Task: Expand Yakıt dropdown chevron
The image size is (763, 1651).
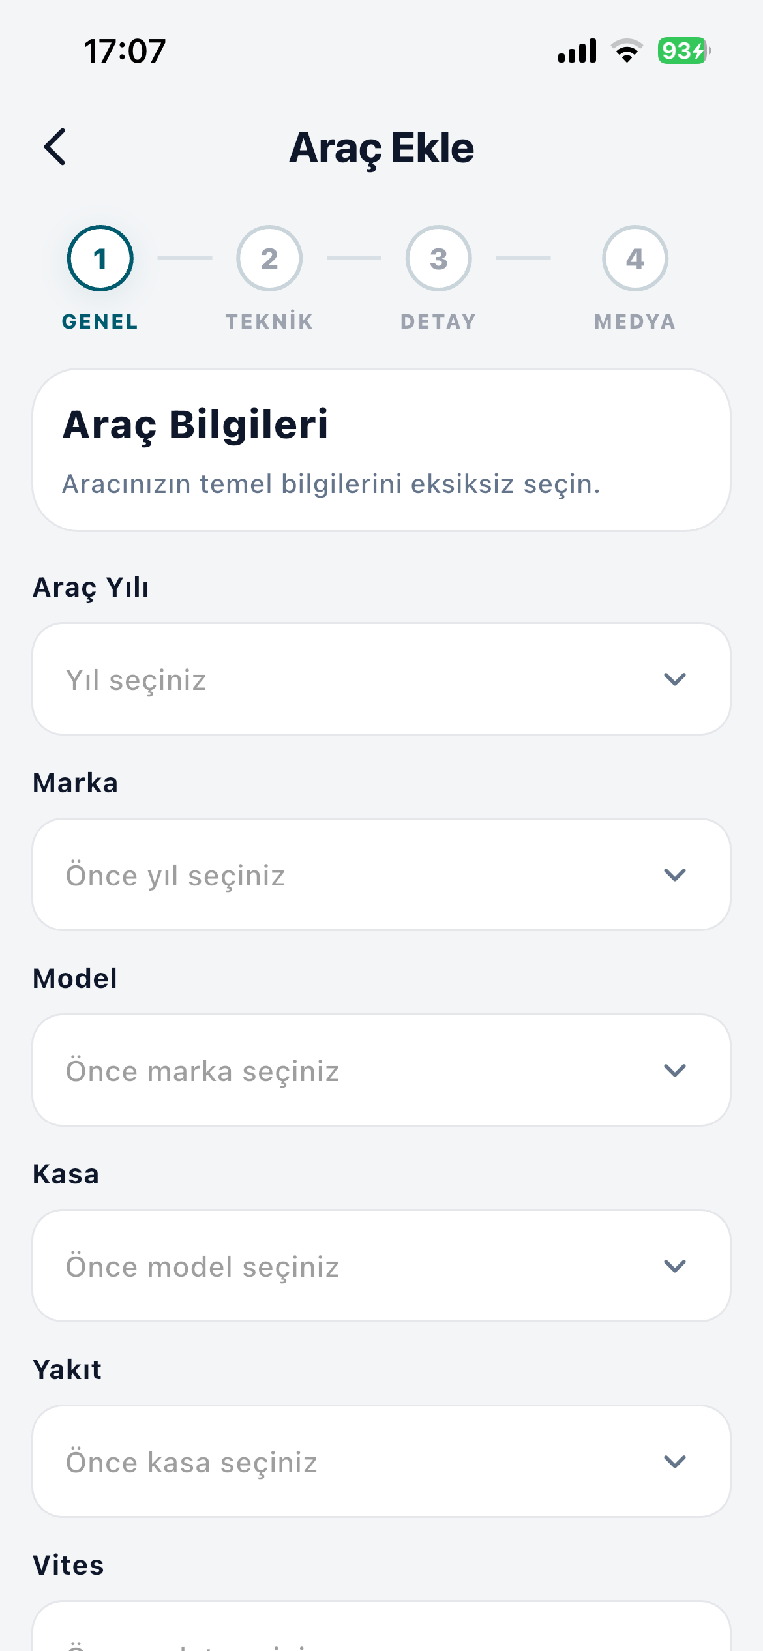Action: [675, 1461]
